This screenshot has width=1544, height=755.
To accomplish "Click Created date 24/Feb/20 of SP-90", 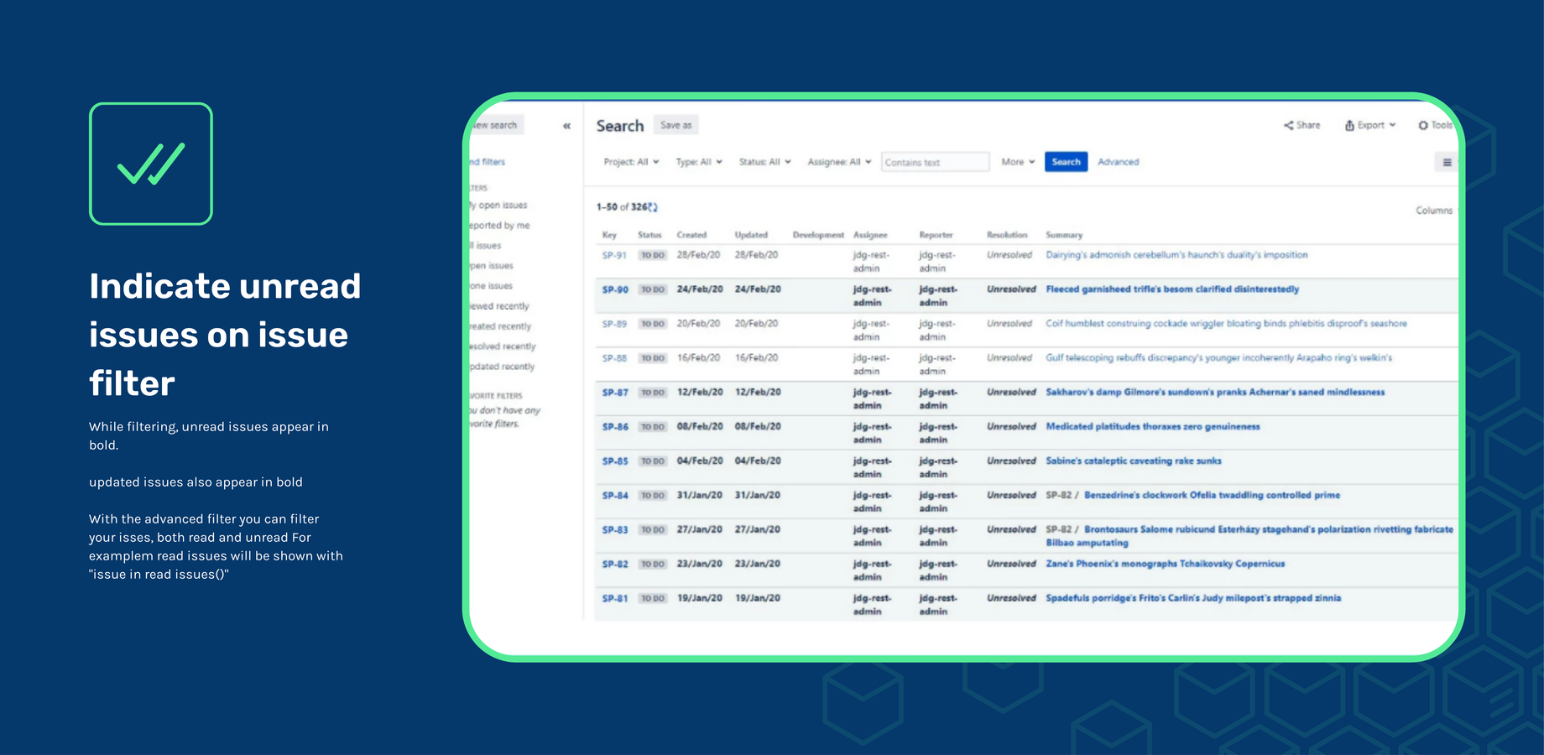I will coord(700,289).
